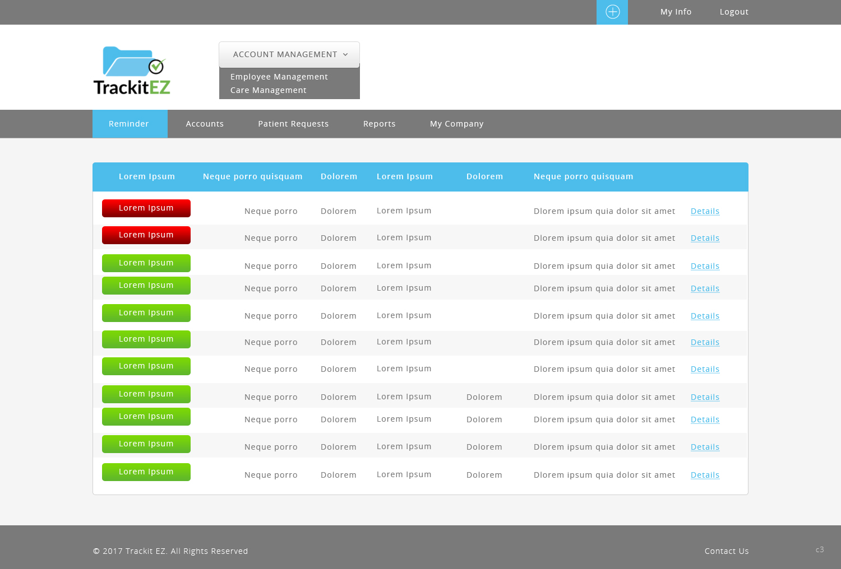Viewport: 841px width, 569px height.
Task: Expand the Account Management dropdown
Action: point(289,54)
